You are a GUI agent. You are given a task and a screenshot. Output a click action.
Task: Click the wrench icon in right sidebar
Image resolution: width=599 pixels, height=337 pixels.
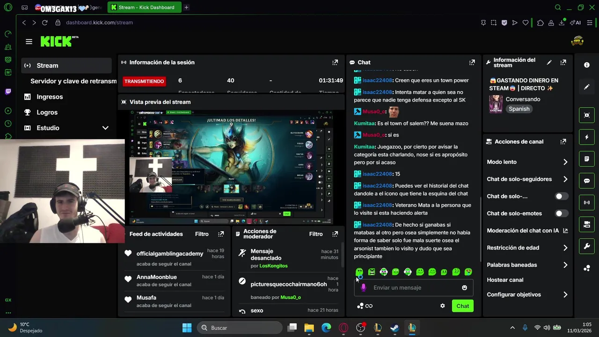click(587, 246)
